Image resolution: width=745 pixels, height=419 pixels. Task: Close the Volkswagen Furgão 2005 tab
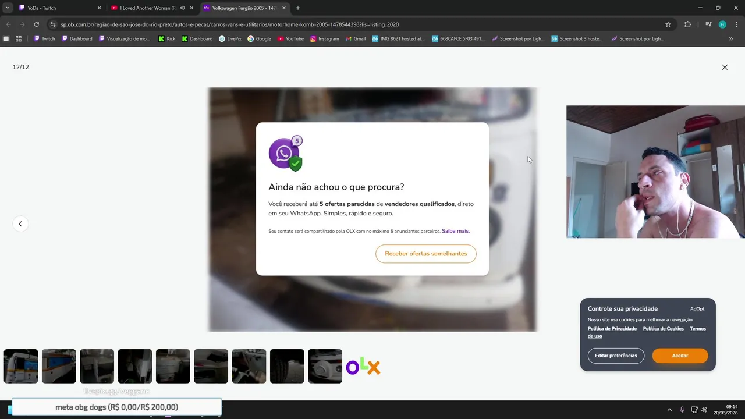pyautogui.click(x=284, y=8)
